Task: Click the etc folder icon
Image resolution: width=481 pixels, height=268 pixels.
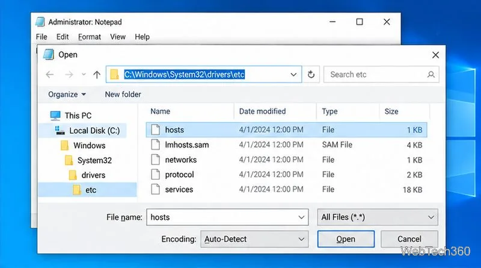Action: pyautogui.click(x=77, y=190)
